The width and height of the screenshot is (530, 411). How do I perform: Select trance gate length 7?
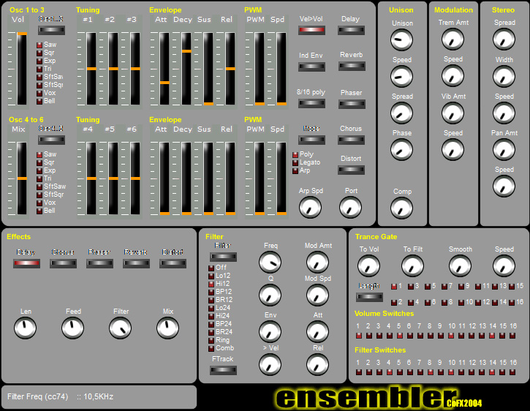tap(444, 287)
